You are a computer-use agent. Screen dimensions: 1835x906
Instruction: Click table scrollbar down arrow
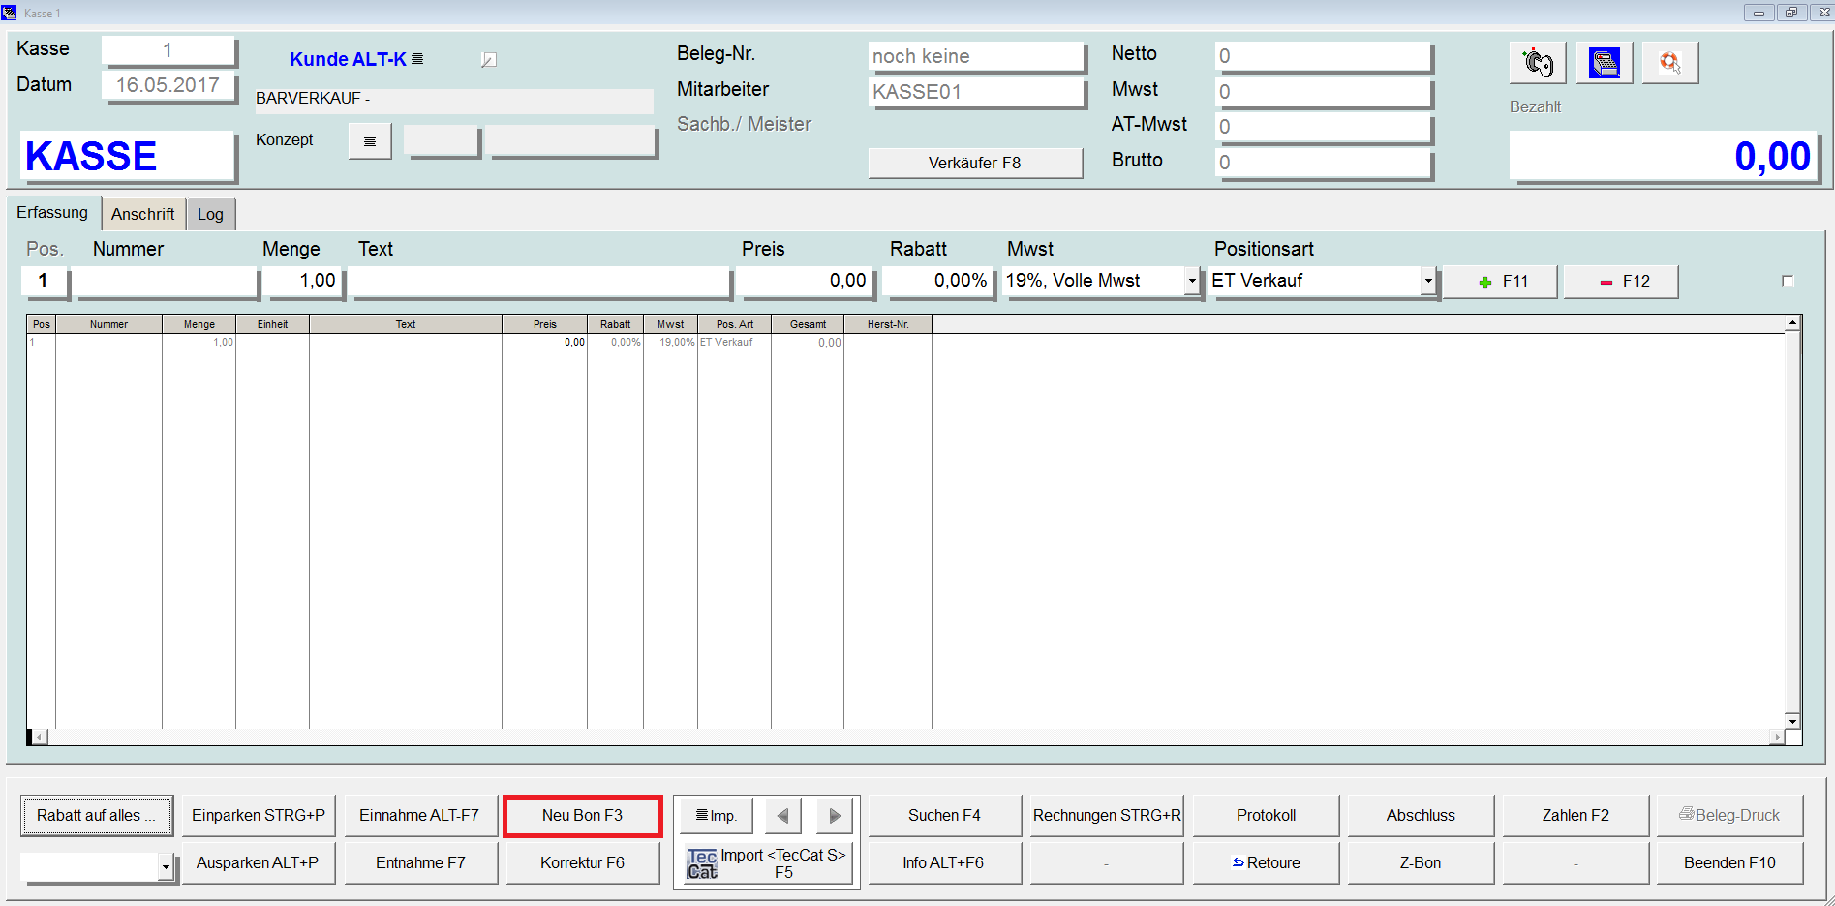tap(1792, 721)
